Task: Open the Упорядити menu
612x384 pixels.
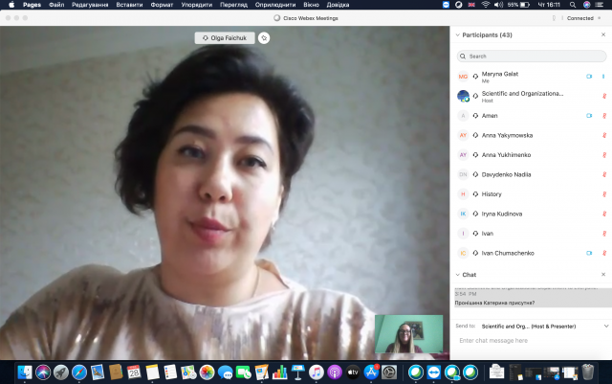Action: (196, 5)
